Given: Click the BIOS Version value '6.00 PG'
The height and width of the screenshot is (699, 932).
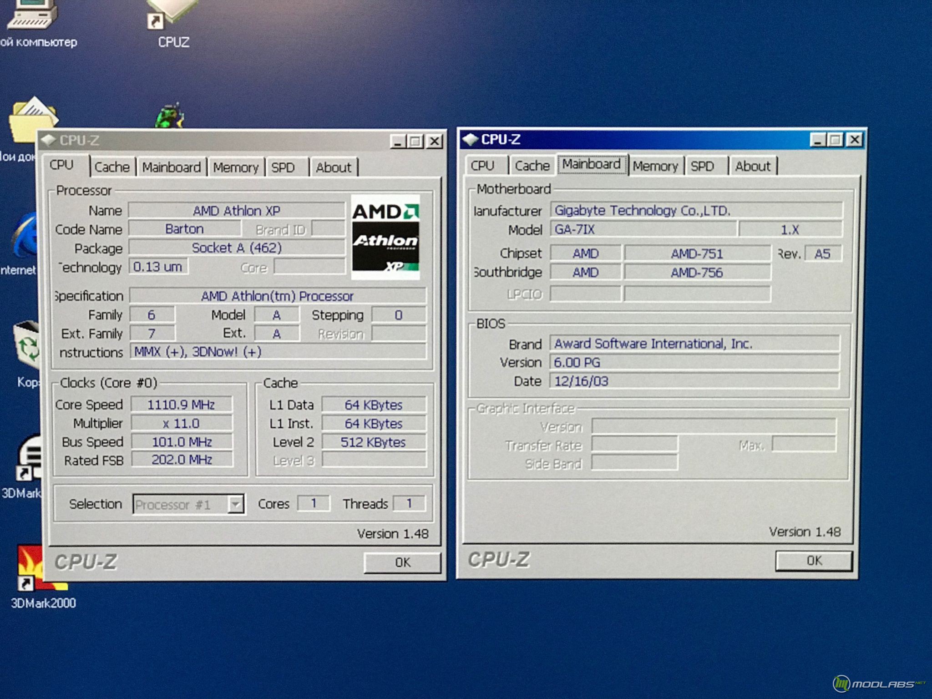Looking at the screenshot, I should click(694, 362).
